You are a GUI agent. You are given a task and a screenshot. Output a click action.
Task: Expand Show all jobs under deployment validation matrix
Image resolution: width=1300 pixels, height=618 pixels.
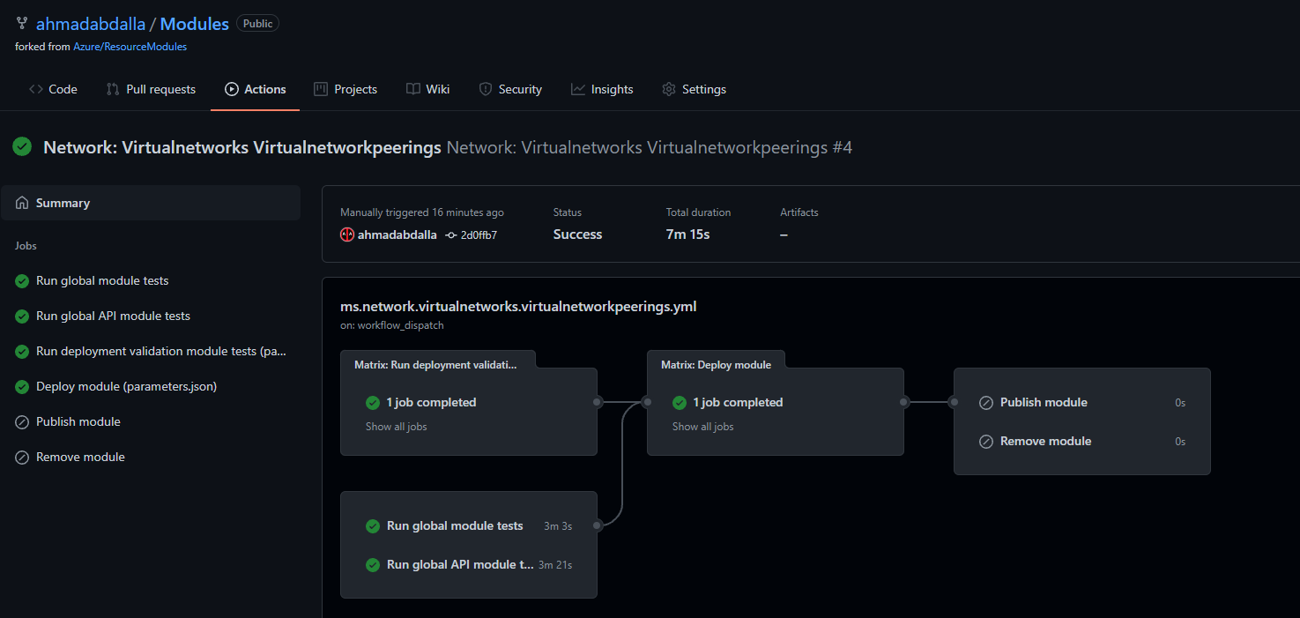[x=397, y=427]
